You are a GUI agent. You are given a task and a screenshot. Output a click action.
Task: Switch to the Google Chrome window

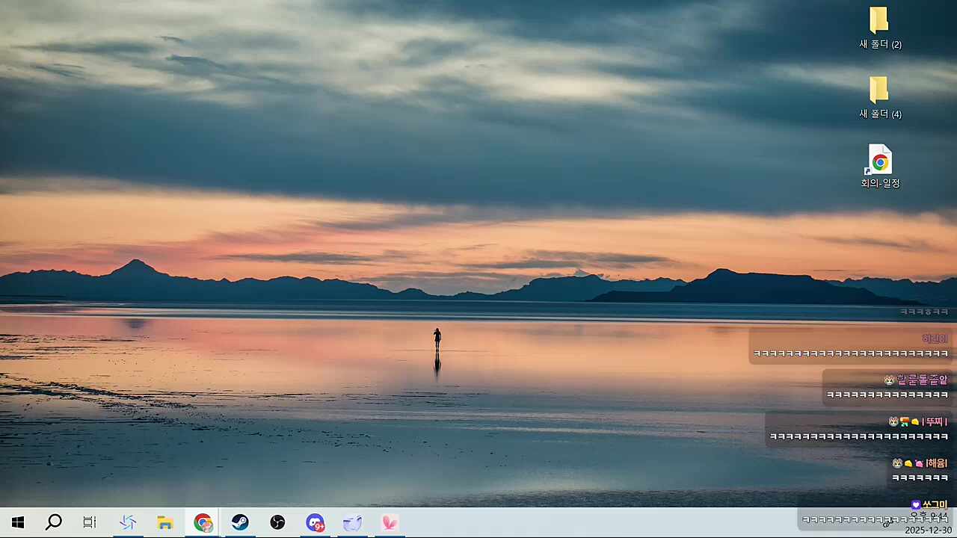pyautogui.click(x=203, y=522)
